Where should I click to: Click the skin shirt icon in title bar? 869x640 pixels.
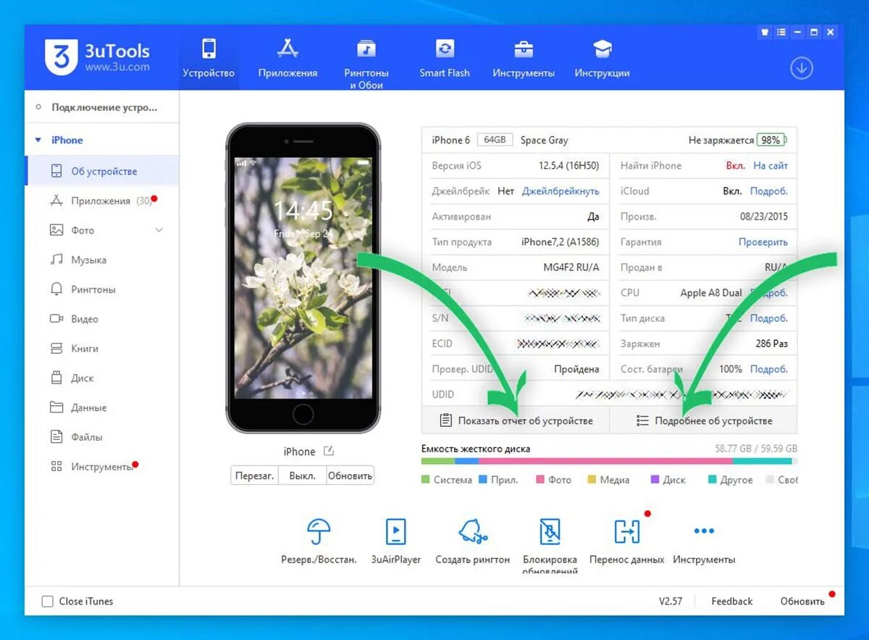(765, 32)
